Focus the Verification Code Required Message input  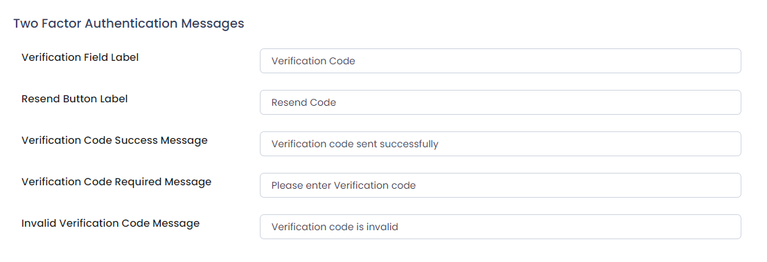pyautogui.click(x=500, y=185)
